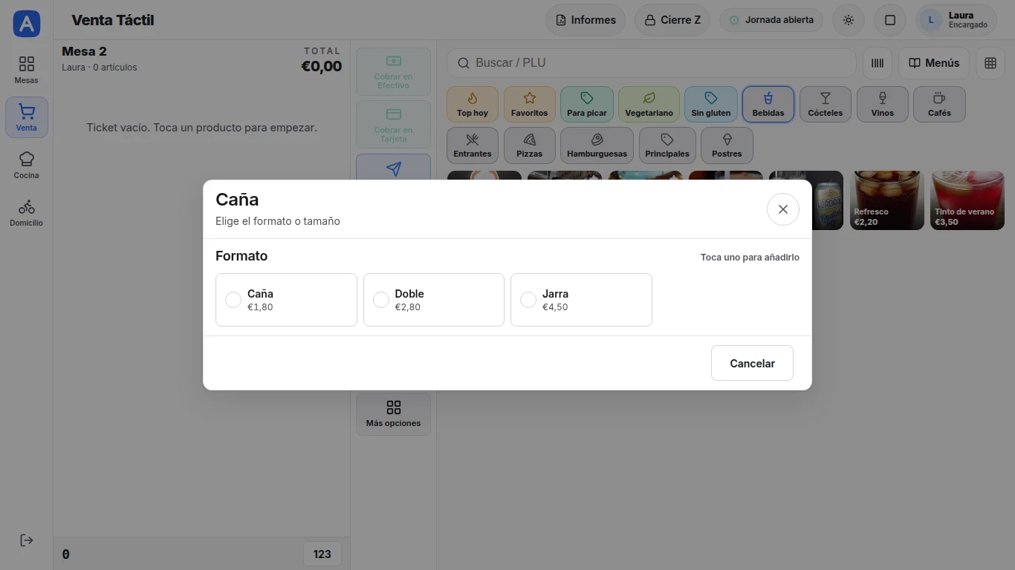
Task: Select the Sin gluten category
Action: click(711, 104)
